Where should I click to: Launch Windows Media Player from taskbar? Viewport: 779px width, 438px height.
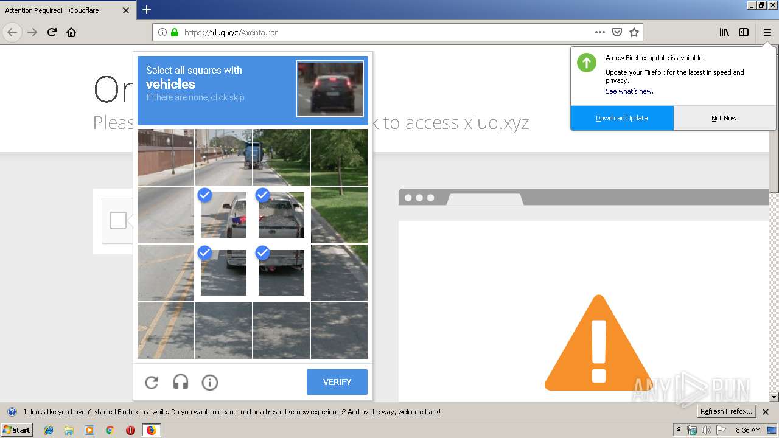pyautogui.click(x=89, y=430)
